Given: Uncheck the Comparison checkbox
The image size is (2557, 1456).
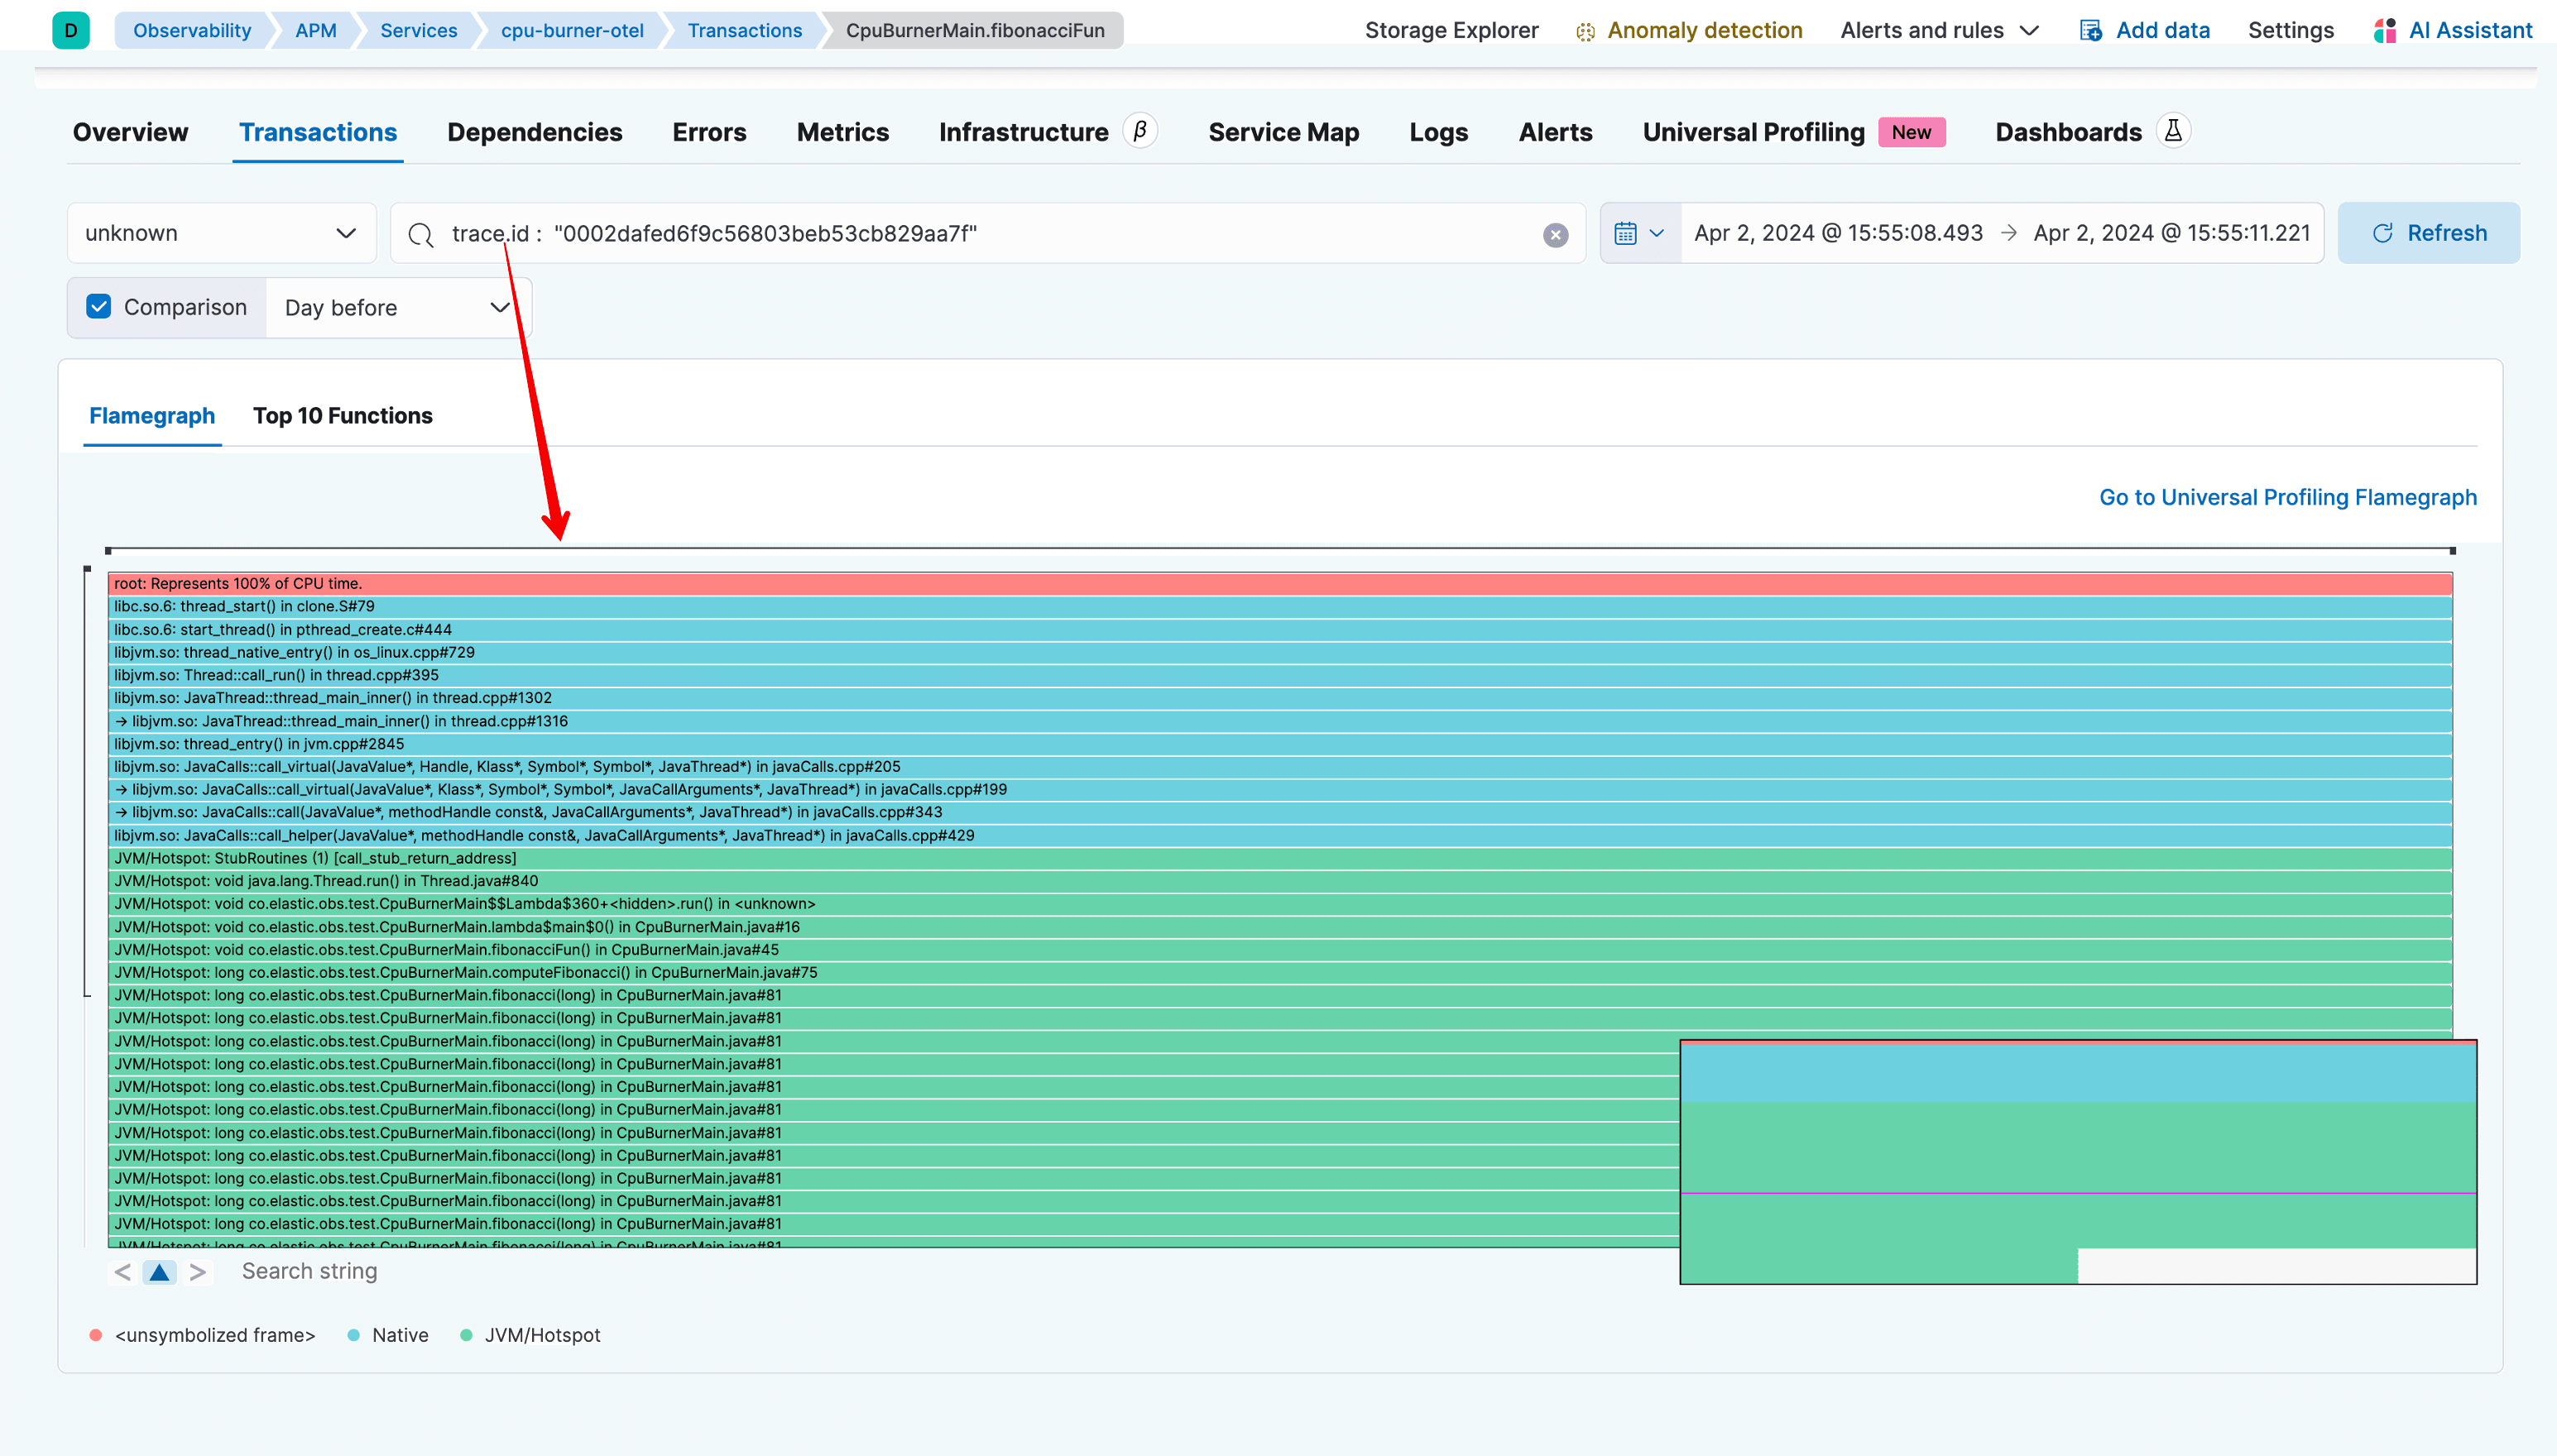Looking at the screenshot, I should pos(98,306).
